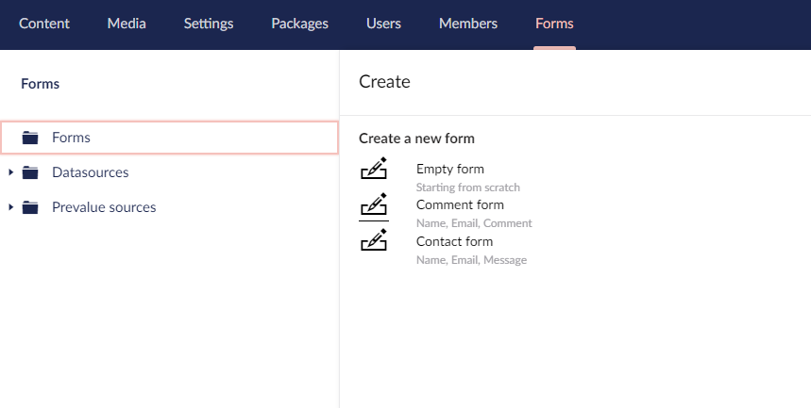Click the Prevalue sources folder icon

click(x=30, y=207)
